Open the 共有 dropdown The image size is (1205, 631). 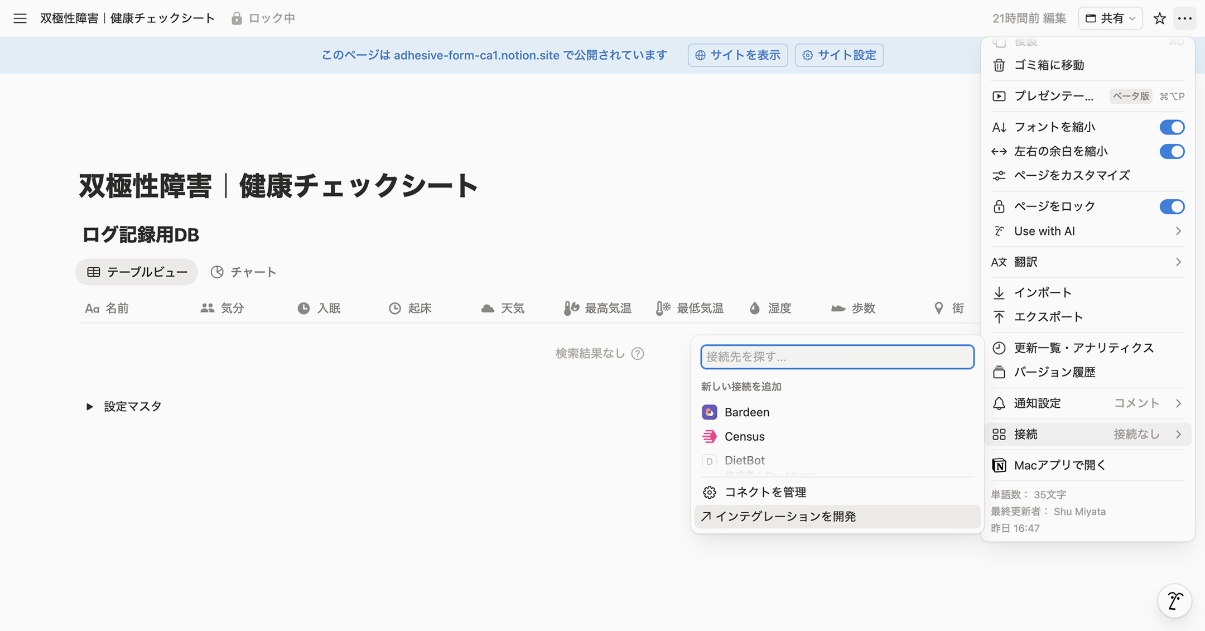pyautogui.click(x=1110, y=18)
